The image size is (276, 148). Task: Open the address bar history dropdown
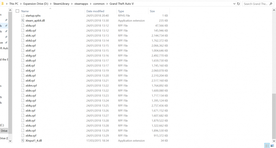tap(234, 4)
